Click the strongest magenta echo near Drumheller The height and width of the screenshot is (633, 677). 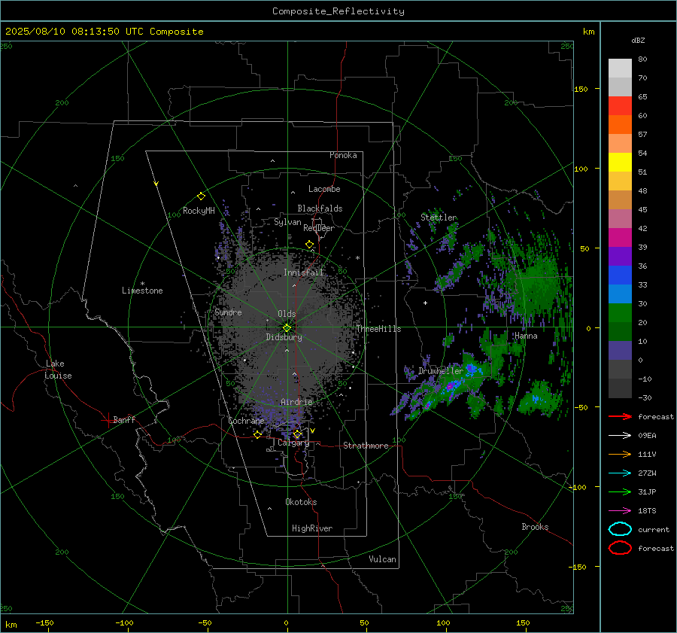point(450,386)
